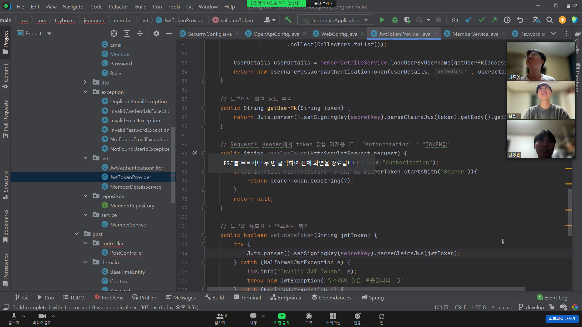Toggle read-only lock in status bar
582x327 pixels.
click(552, 307)
